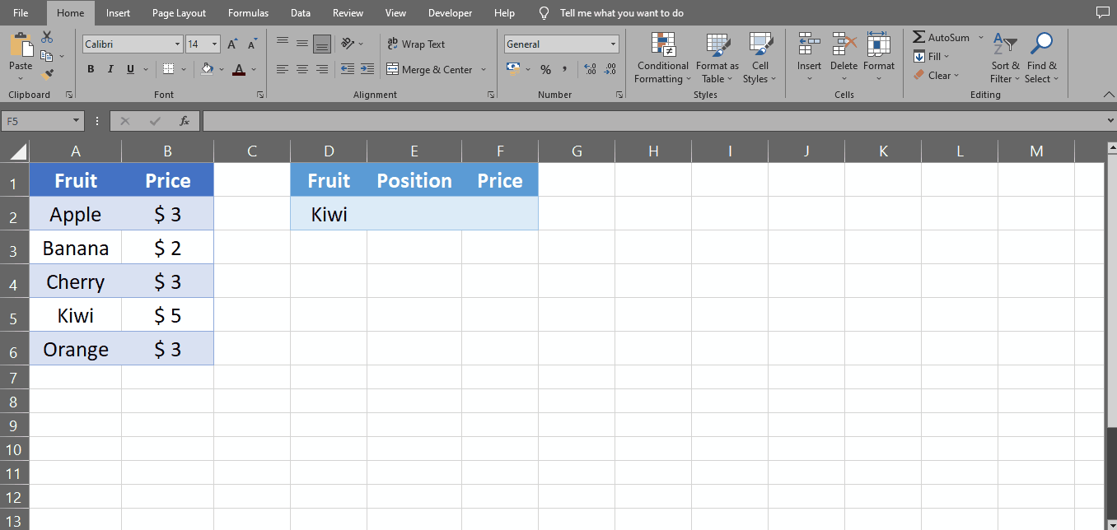Open the Developer ribbon tab
The image size is (1117, 530).
pos(450,12)
